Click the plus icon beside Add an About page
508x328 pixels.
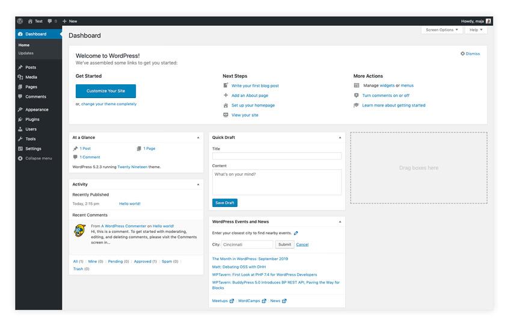tap(226, 95)
